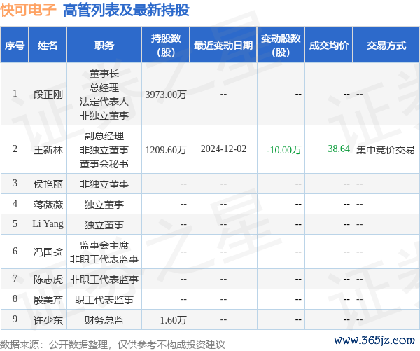Select the name 殷美芹

point(48,300)
